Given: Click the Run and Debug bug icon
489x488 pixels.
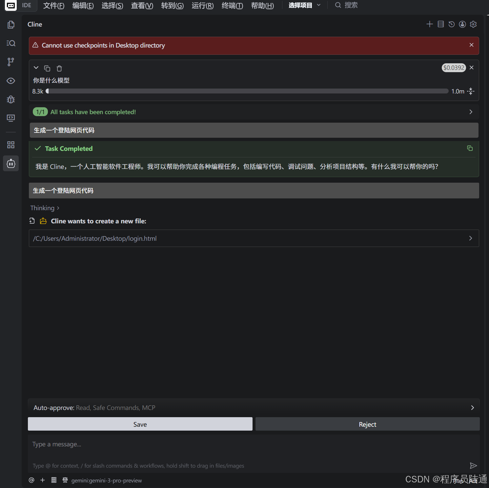Looking at the screenshot, I should point(11,99).
